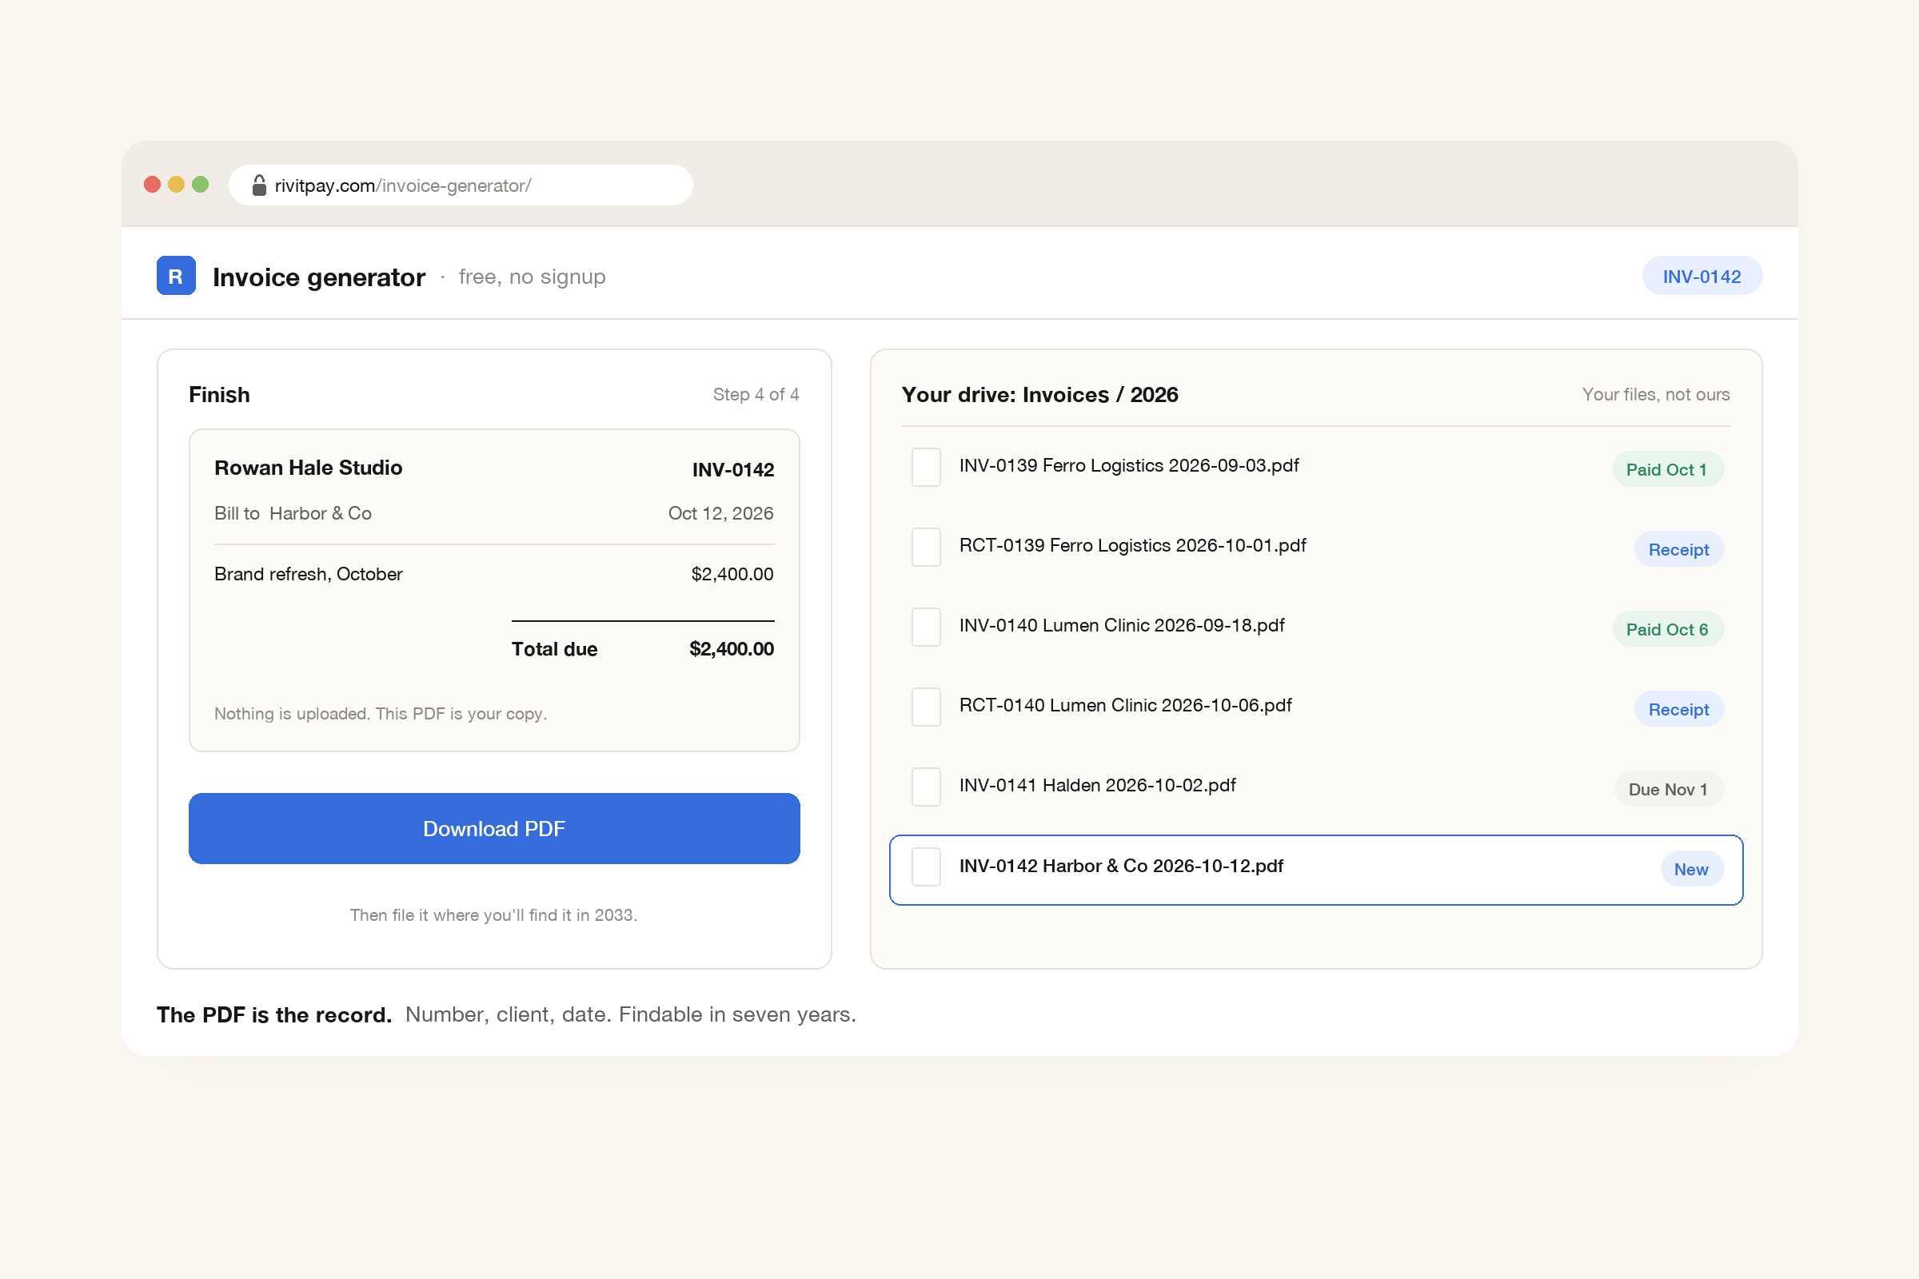
Task: Click 'Then file it where you'll find it' hint
Action: (493, 915)
